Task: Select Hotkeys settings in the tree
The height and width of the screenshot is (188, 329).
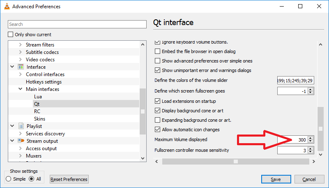Action: 44,82
